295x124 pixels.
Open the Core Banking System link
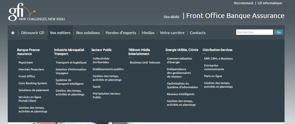tap(33, 83)
